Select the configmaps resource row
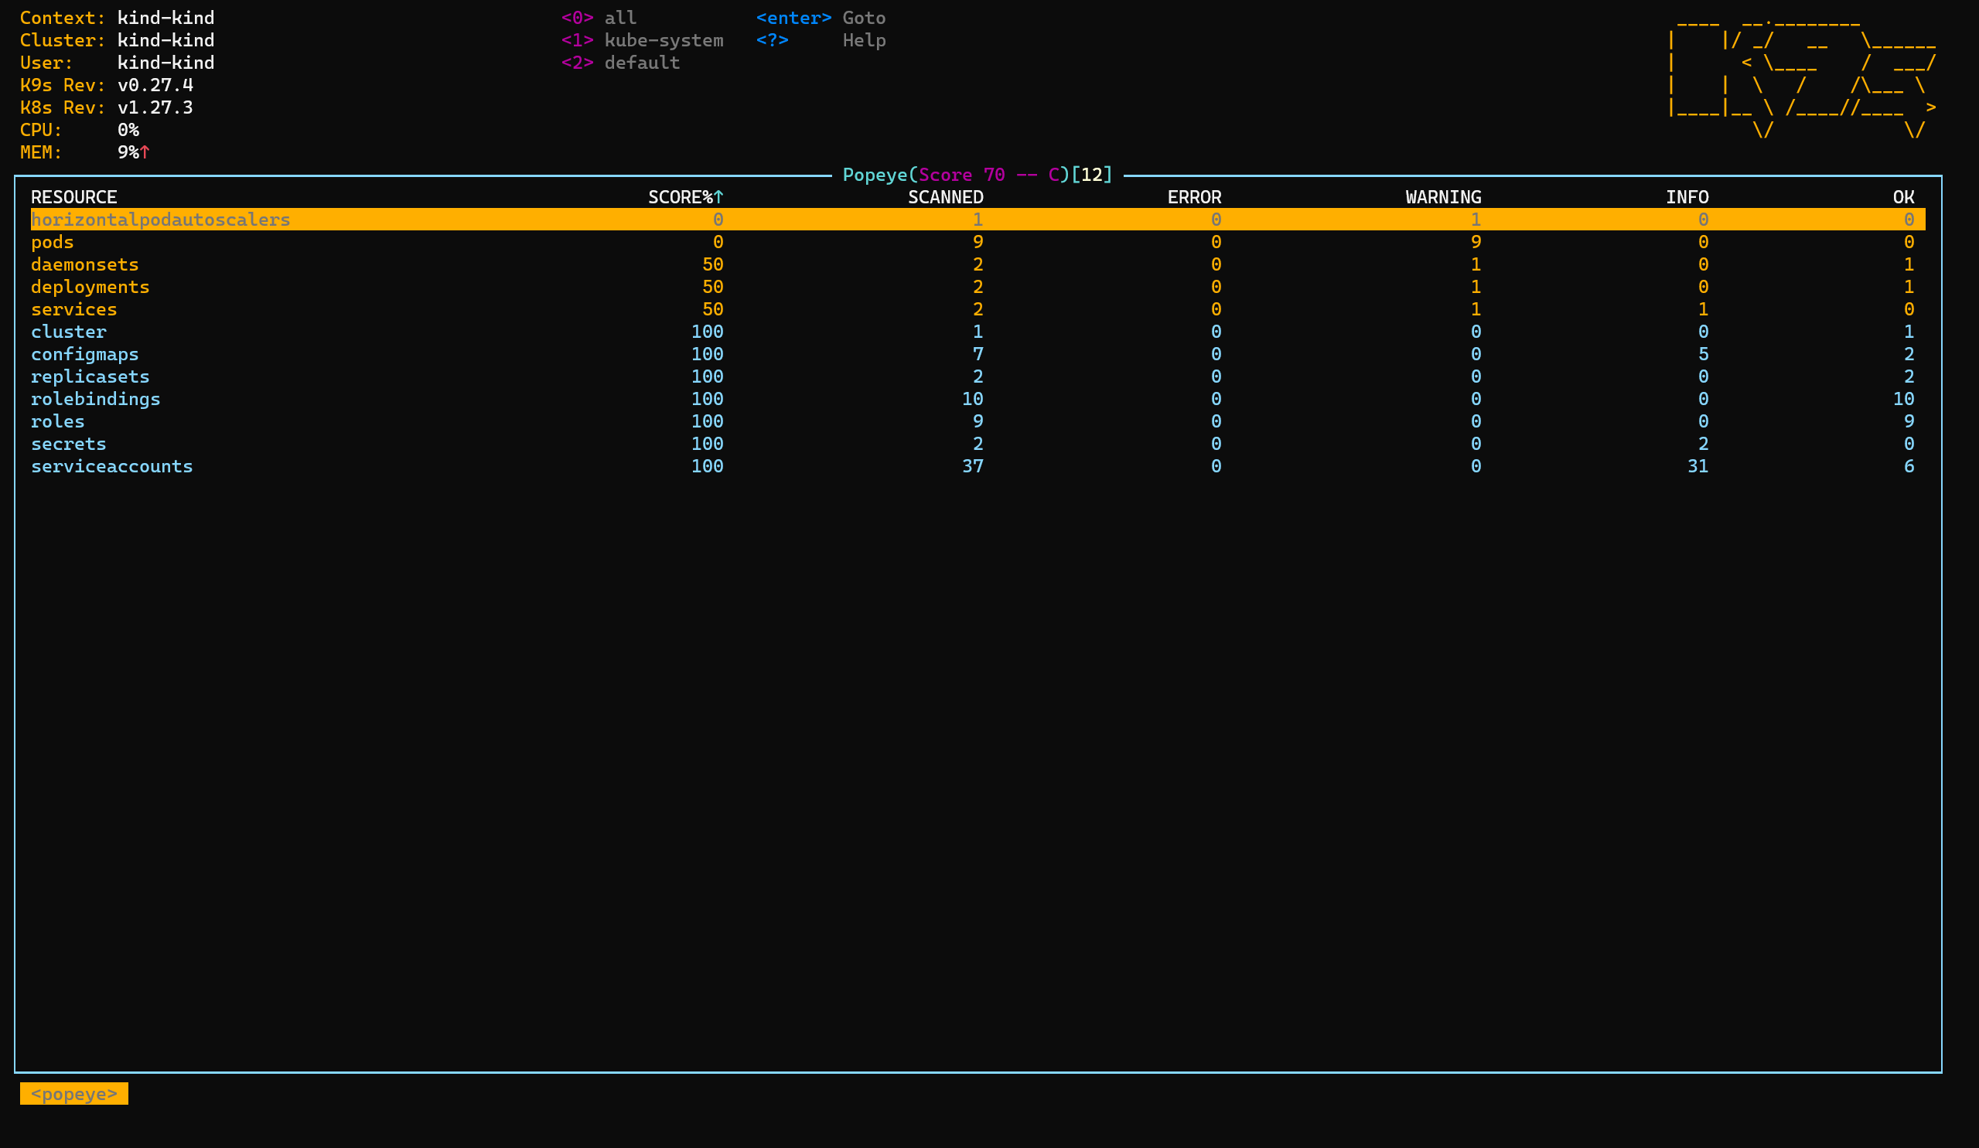 85,354
